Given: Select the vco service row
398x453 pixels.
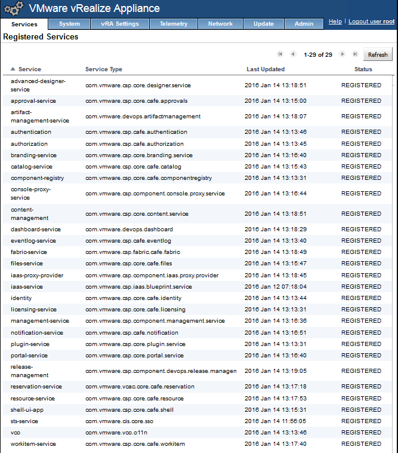Looking at the screenshot, I should 198,433.
